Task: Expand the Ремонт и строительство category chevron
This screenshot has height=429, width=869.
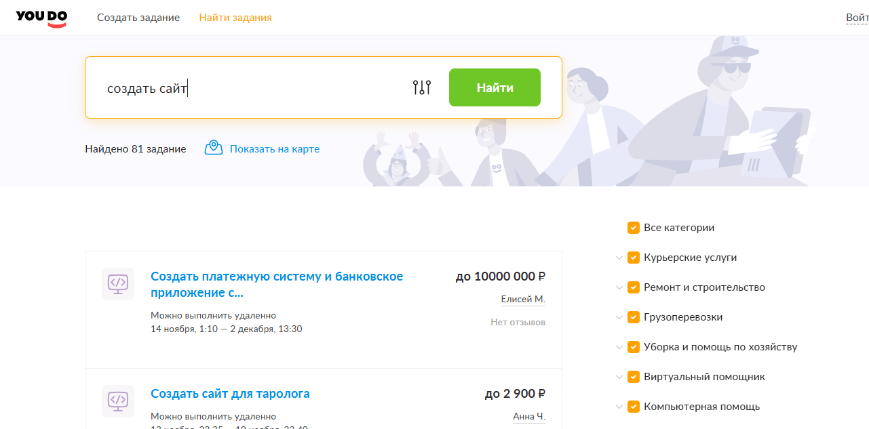Action: pos(619,287)
